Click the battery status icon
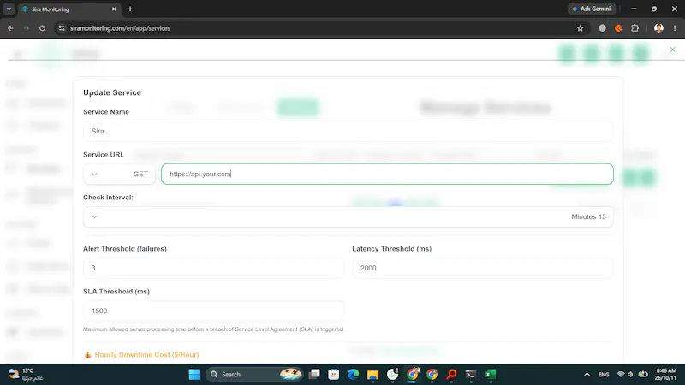The image size is (685, 385). [x=643, y=374]
